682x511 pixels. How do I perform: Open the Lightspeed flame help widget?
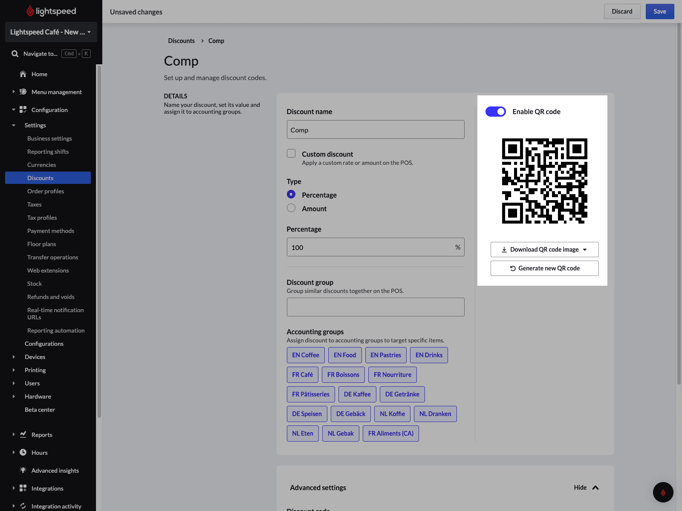coord(663,492)
